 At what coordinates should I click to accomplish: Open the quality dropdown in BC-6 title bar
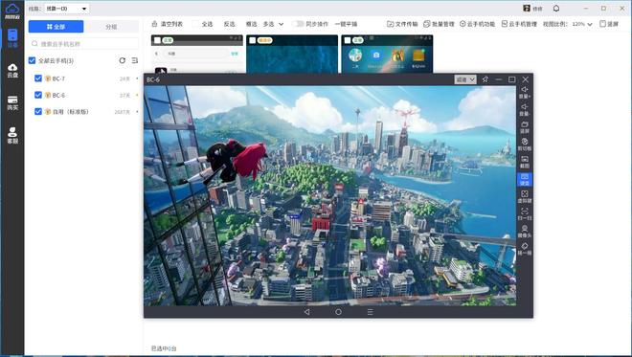[x=465, y=79]
